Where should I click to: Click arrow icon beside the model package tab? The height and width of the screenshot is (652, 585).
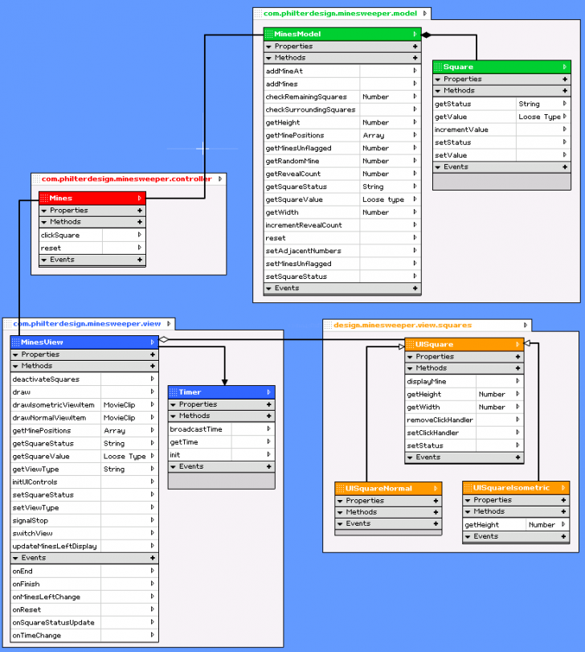click(x=424, y=13)
